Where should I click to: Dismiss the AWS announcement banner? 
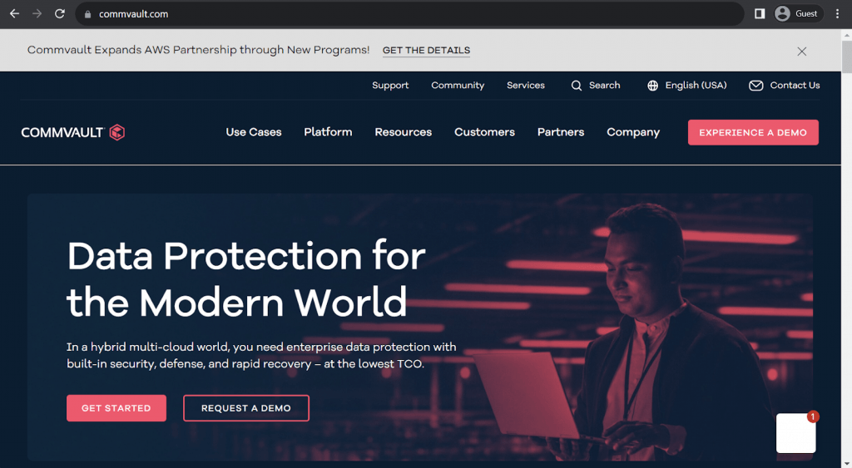coord(801,51)
